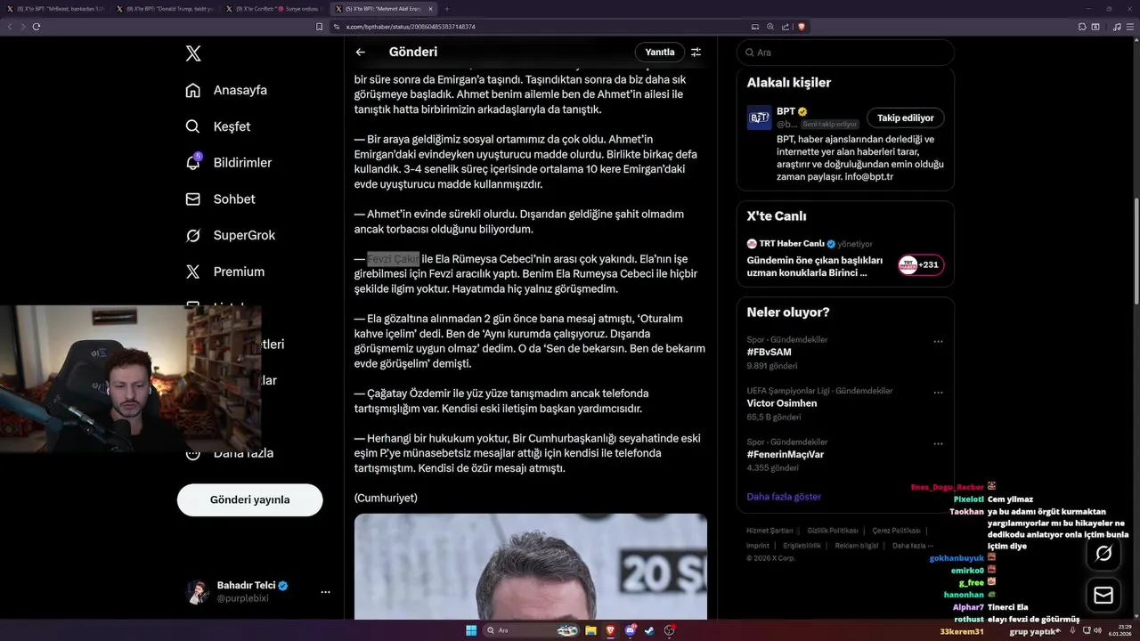Open account menu dots beside Bahadır Telci

(325, 592)
